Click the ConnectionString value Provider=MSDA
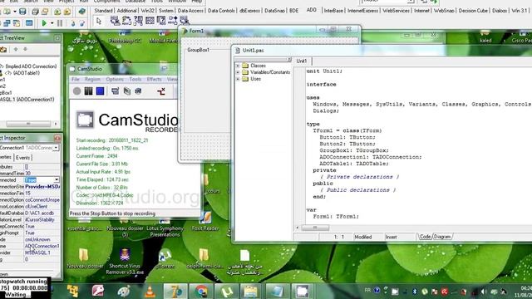The width and height of the screenshot is (532, 299). click(42, 186)
